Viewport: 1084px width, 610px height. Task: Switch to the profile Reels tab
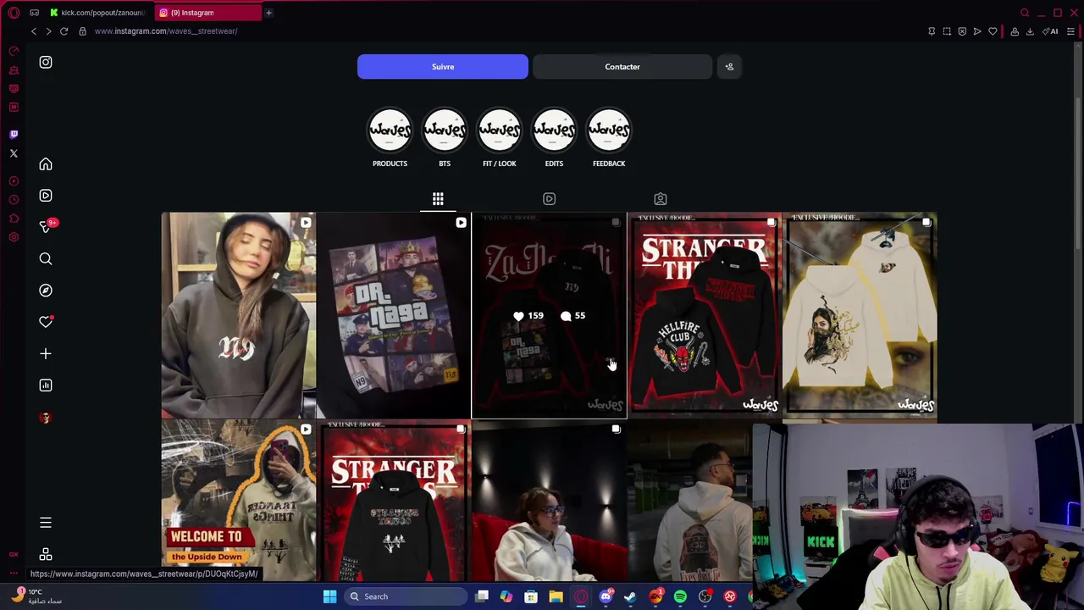pyautogui.click(x=549, y=199)
